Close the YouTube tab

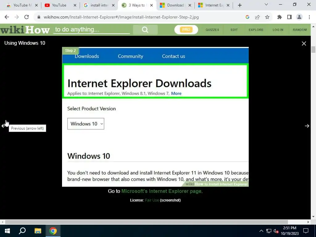pyautogui.click(x=75, y=6)
